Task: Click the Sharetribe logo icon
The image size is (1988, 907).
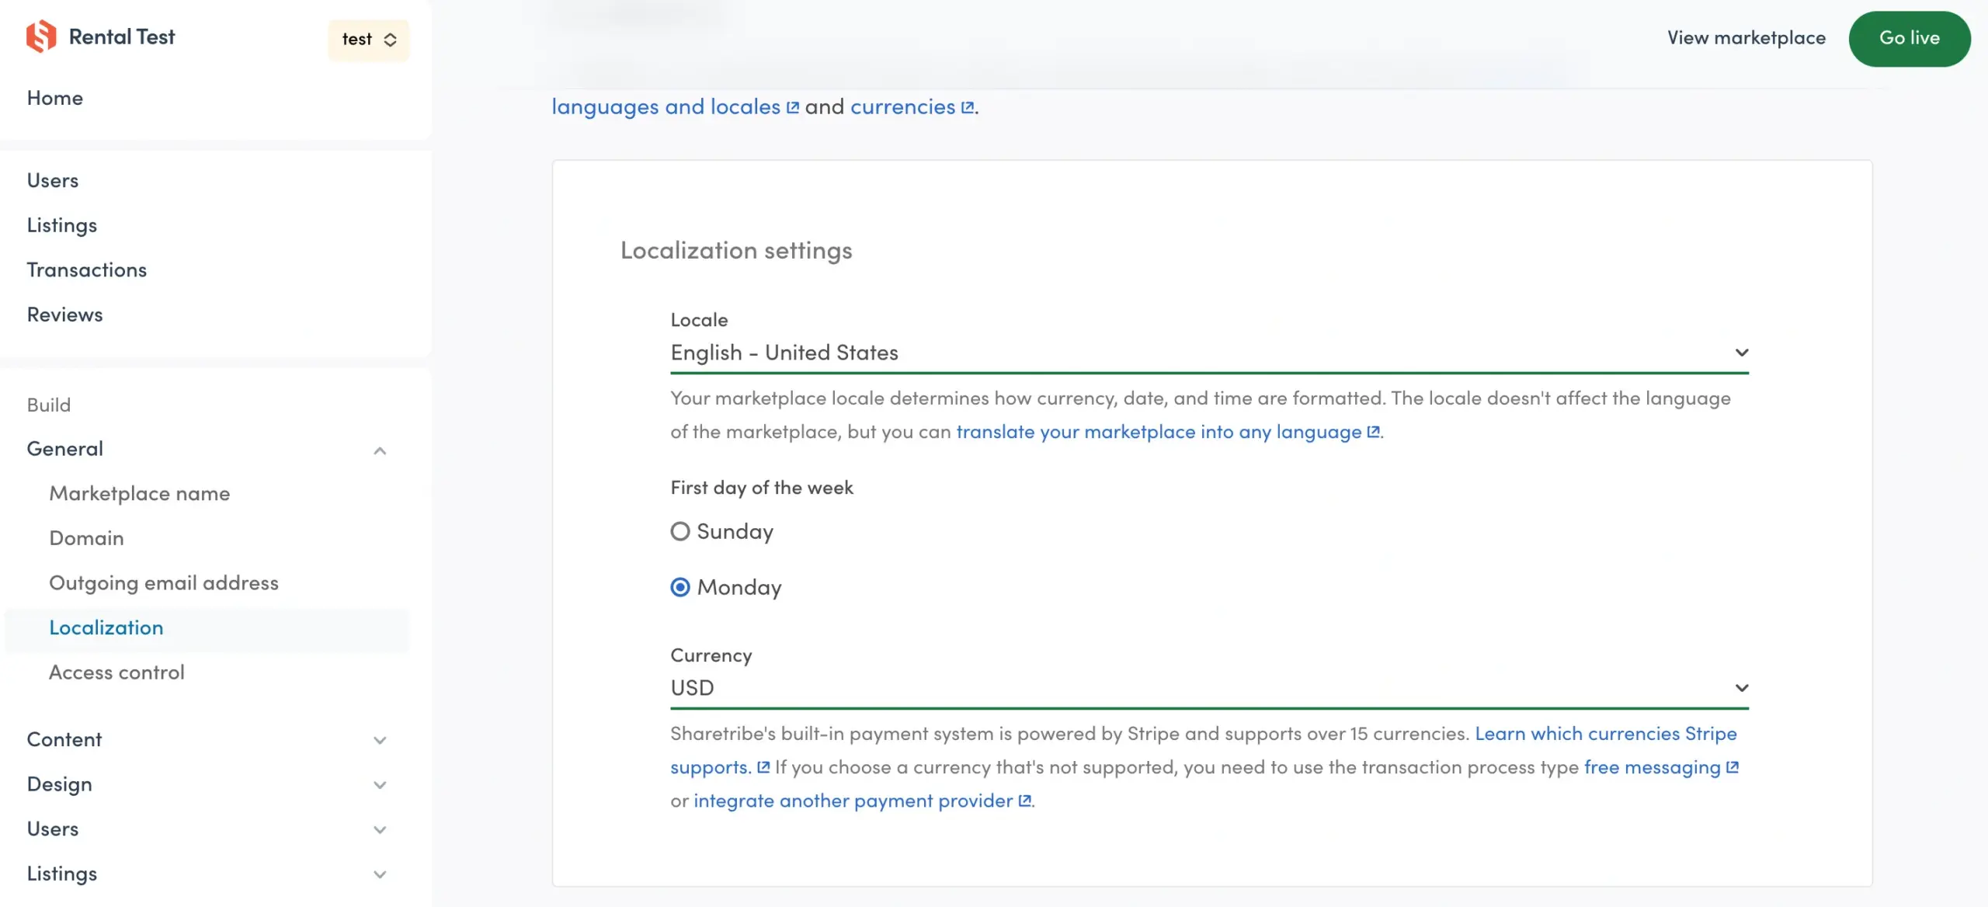Action: click(x=41, y=36)
